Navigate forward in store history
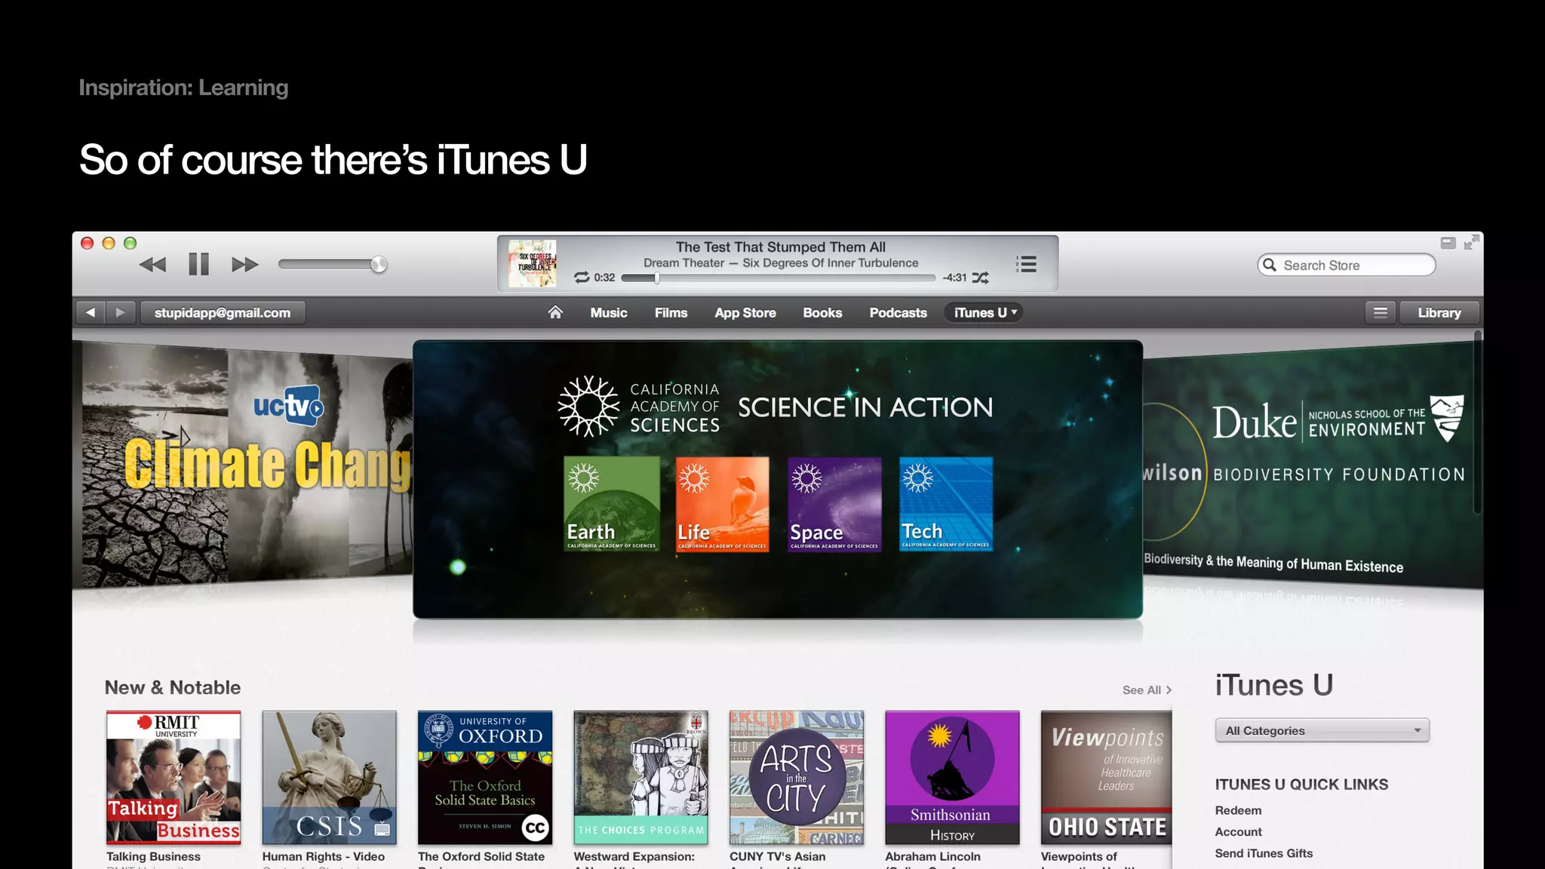This screenshot has height=869, width=1545. click(120, 312)
